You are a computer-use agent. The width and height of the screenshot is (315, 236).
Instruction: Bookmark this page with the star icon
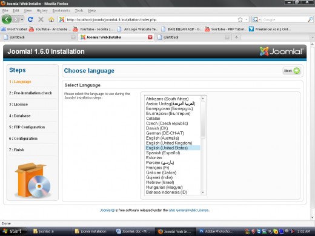pos(240,19)
